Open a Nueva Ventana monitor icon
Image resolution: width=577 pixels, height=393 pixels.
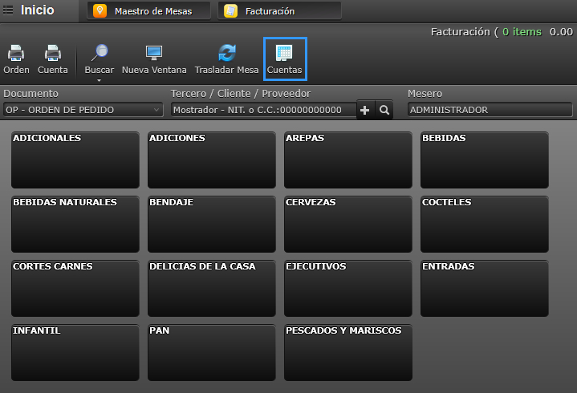click(154, 53)
